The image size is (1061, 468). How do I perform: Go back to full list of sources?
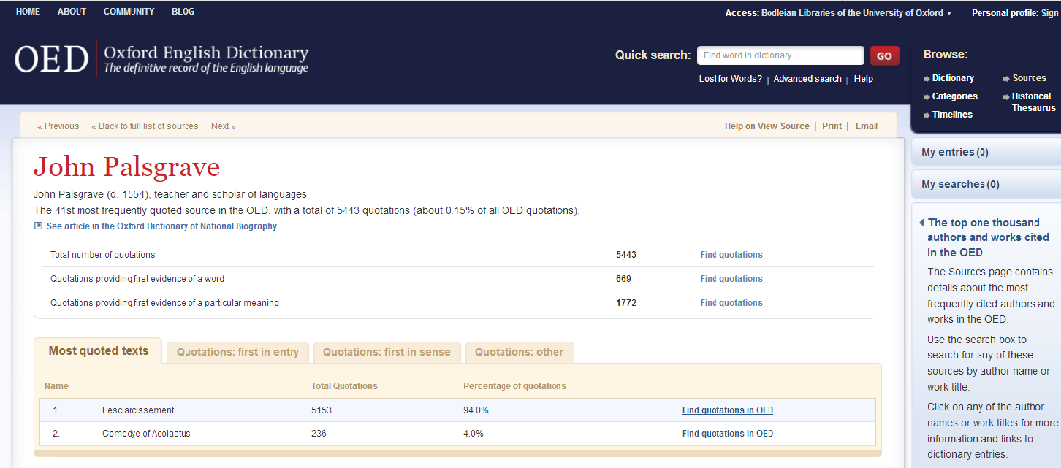coord(145,126)
